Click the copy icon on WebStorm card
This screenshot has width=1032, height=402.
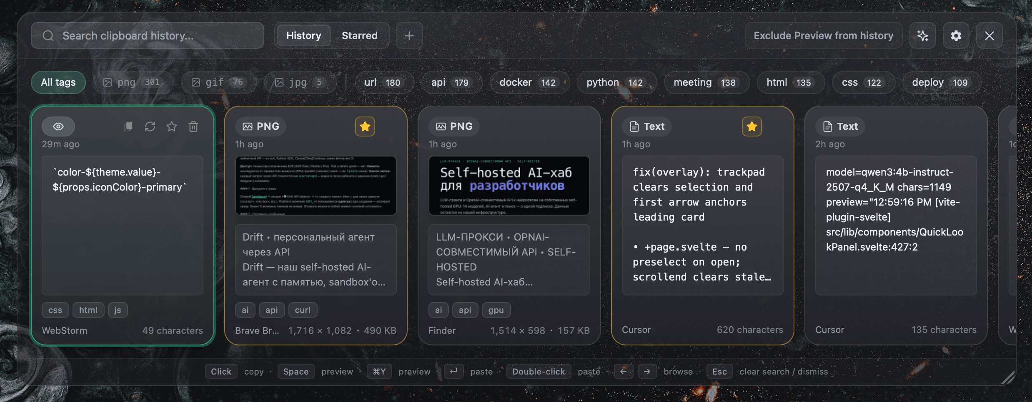(x=128, y=127)
